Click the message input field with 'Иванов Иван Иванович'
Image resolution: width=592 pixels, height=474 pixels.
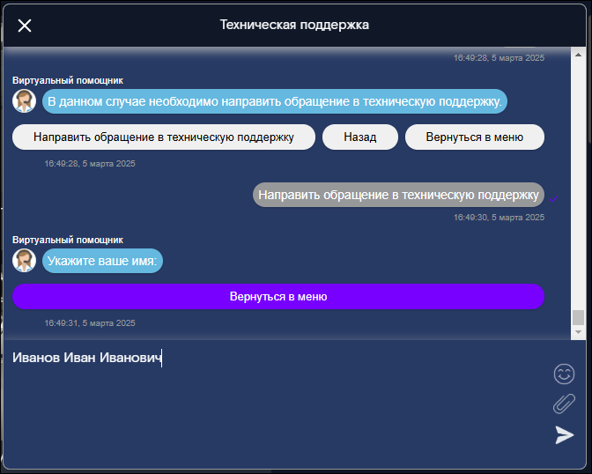(x=277, y=404)
